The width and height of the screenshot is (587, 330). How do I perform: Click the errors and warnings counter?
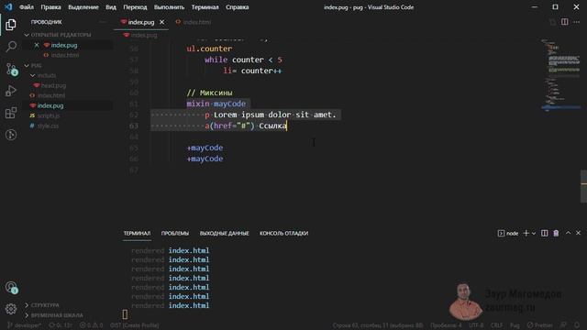click(x=91, y=325)
